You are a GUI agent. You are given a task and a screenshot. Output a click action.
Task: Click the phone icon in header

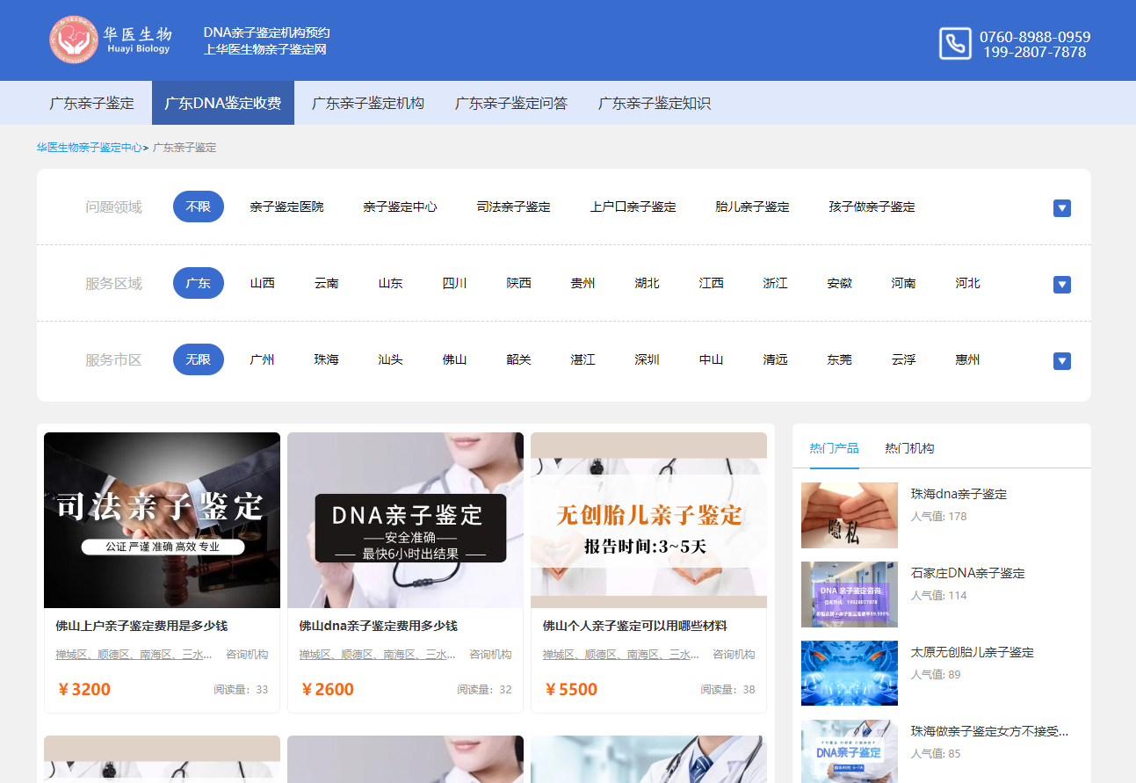tap(955, 43)
